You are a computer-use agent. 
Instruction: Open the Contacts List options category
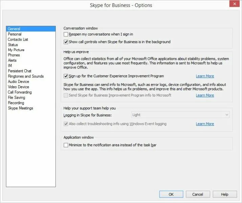pos(18,40)
